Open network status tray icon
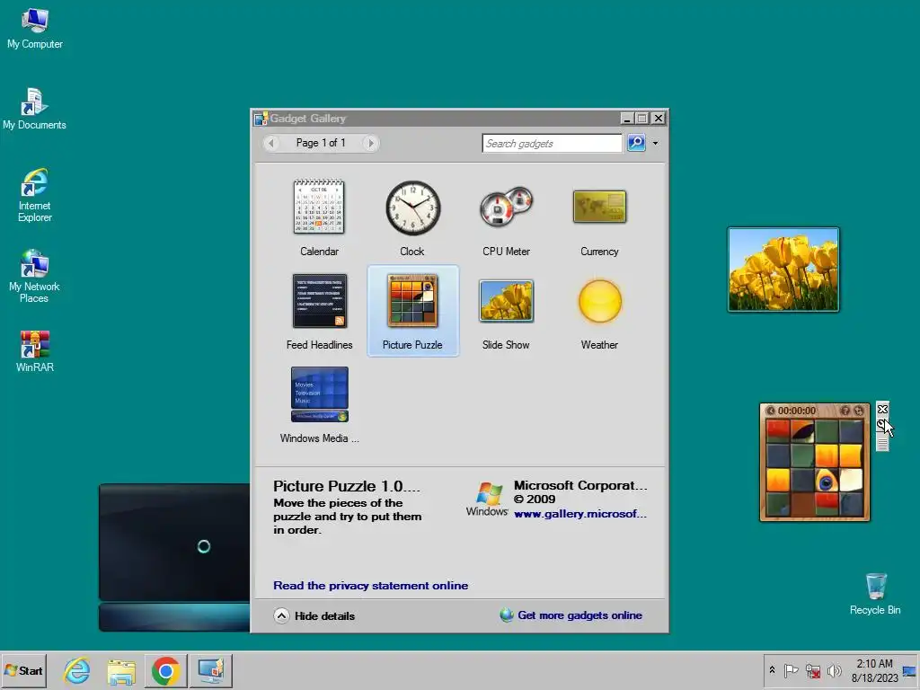This screenshot has height=690, width=920. coord(812,670)
